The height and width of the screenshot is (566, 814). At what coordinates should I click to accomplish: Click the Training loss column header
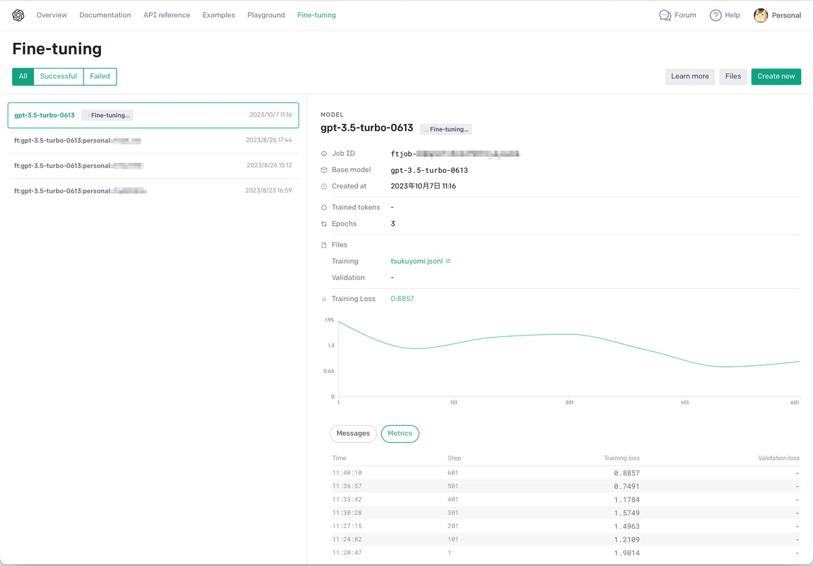point(622,458)
